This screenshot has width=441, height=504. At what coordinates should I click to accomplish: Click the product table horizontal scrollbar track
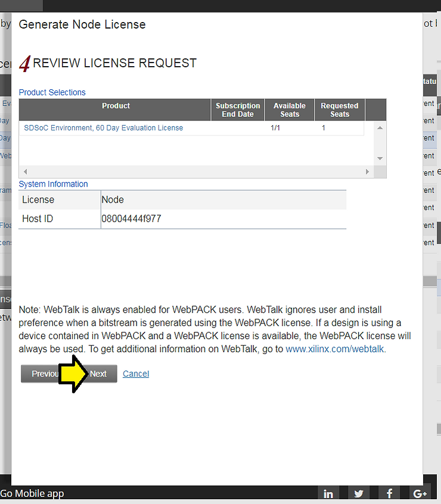click(x=197, y=172)
